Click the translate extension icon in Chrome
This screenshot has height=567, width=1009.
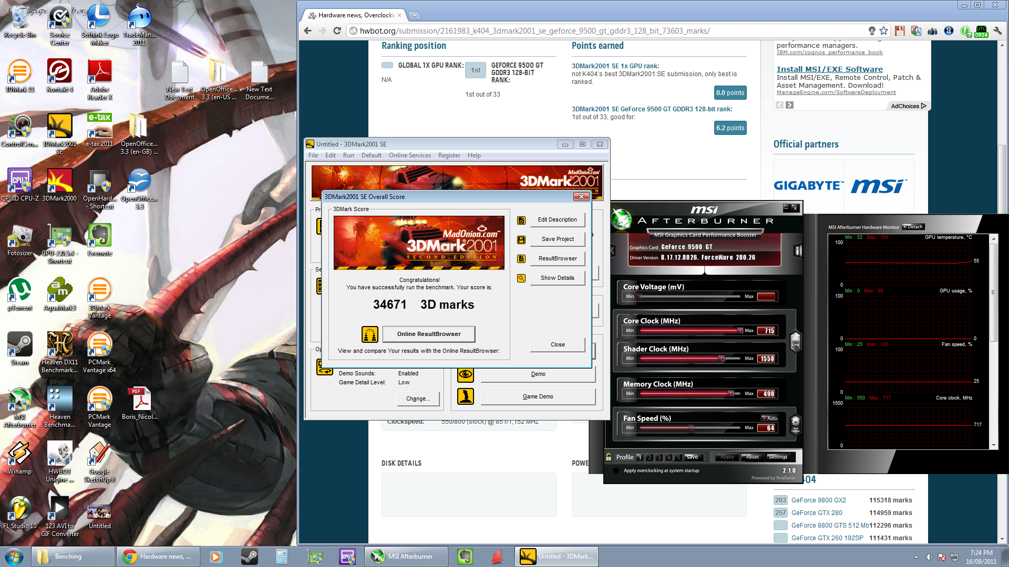[x=916, y=31]
